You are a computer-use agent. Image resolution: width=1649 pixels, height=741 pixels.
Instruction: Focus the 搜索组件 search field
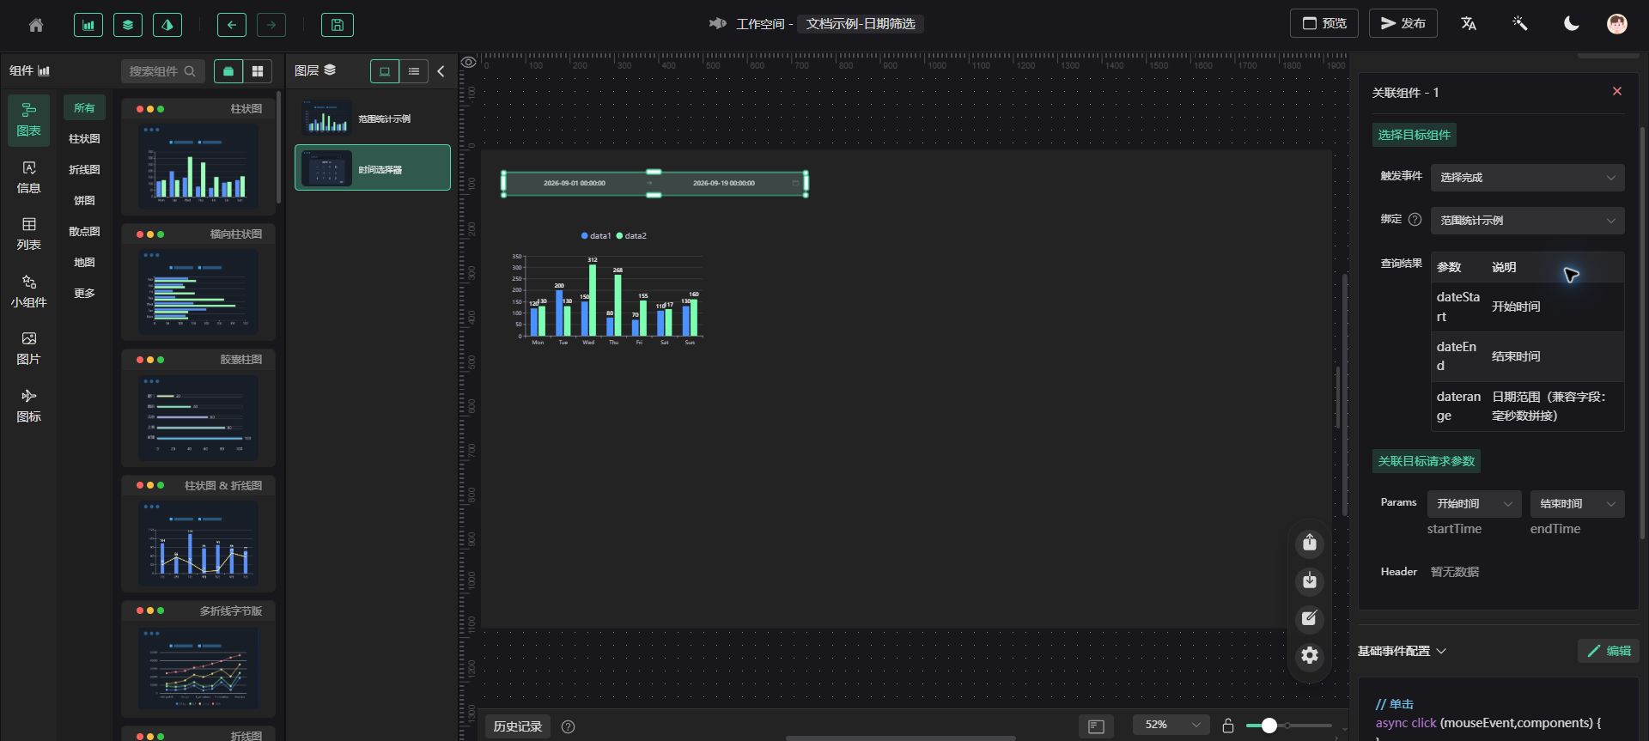(162, 71)
